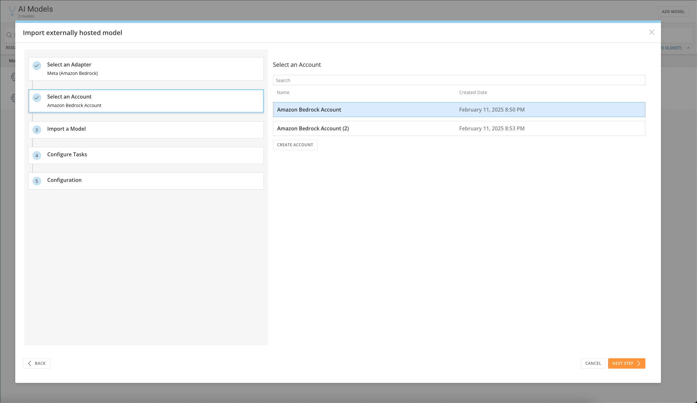697x403 pixels.
Task: Select the Amazon Bedrock Account (2) row
Action: click(459, 128)
